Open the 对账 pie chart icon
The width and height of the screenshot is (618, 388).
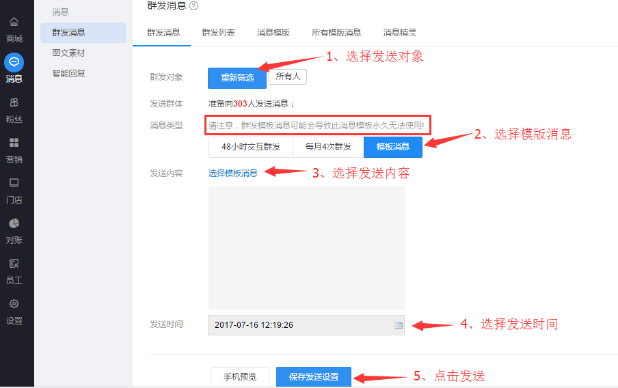click(14, 223)
